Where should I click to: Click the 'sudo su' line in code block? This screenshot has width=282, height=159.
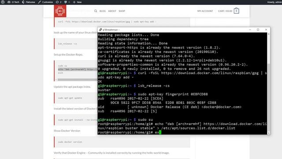click(x=63, y=66)
